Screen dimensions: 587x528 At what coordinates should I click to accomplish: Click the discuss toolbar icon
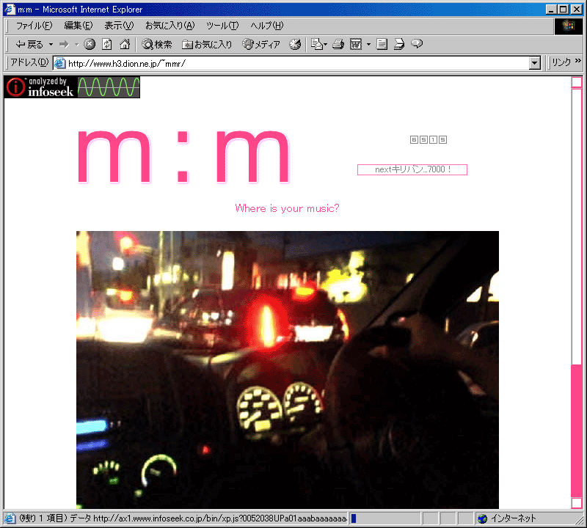382,44
